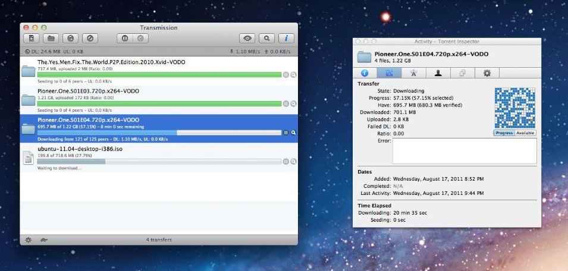568x271 pixels.
Task: Select The.Yes.Men.Fix.The.World torrent row
Action: (159, 71)
